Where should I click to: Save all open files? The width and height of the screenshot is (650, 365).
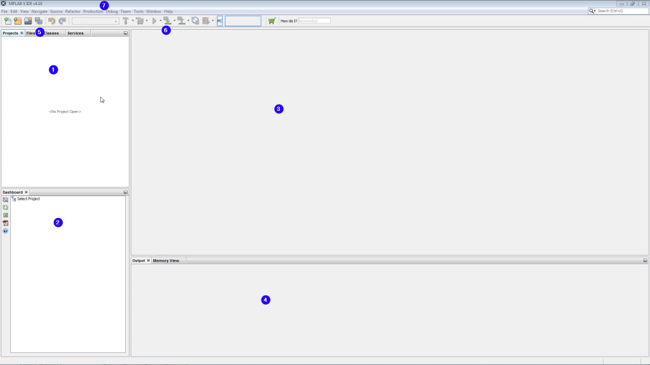38,20
